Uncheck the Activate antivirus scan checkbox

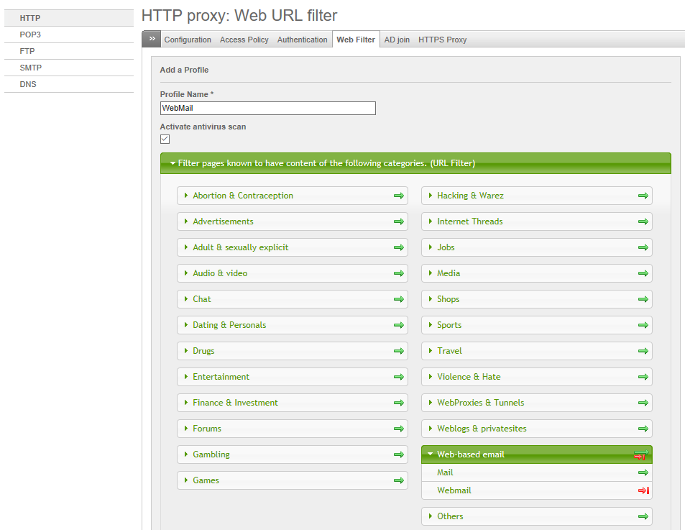(165, 139)
